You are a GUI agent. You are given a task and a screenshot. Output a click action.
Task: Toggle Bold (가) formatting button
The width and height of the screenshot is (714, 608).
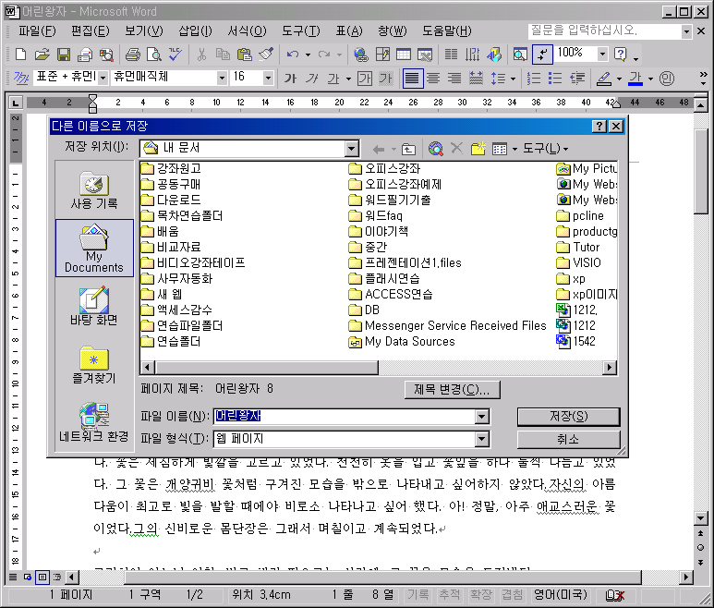click(290, 79)
